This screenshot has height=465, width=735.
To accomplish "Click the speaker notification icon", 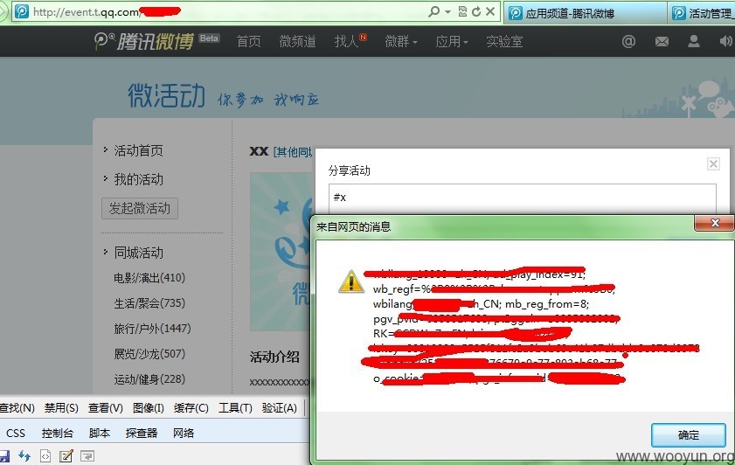I will coord(725,41).
